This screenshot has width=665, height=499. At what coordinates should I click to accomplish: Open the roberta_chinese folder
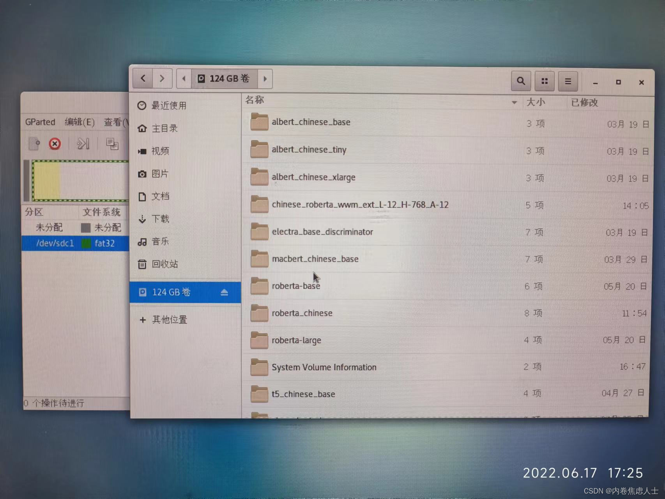coord(302,313)
